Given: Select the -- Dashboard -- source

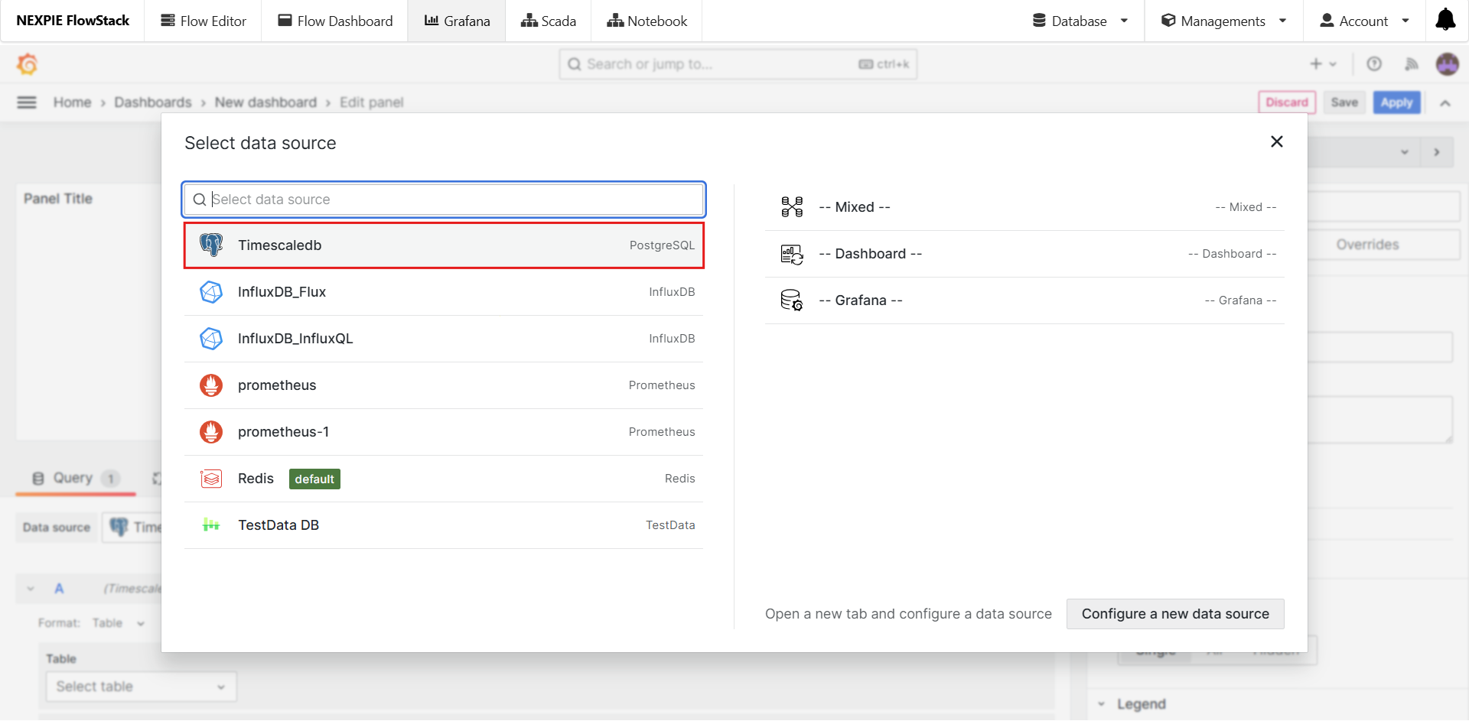Looking at the screenshot, I should (x=1024, y=254).
